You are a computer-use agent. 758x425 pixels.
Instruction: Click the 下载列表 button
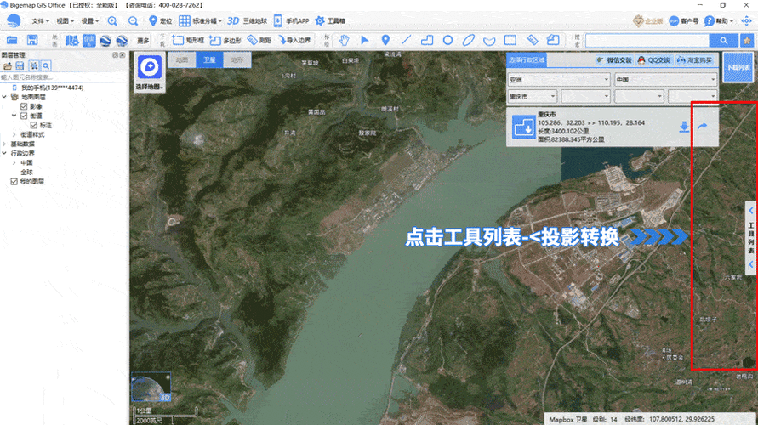[738, 66]
